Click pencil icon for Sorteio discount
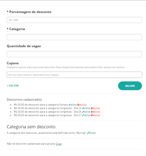The width and height of the screenshot is (146, 156). [69, 105]
